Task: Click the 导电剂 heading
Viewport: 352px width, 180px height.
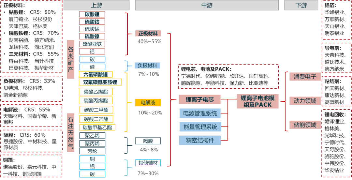Action: tap(333, 48)
